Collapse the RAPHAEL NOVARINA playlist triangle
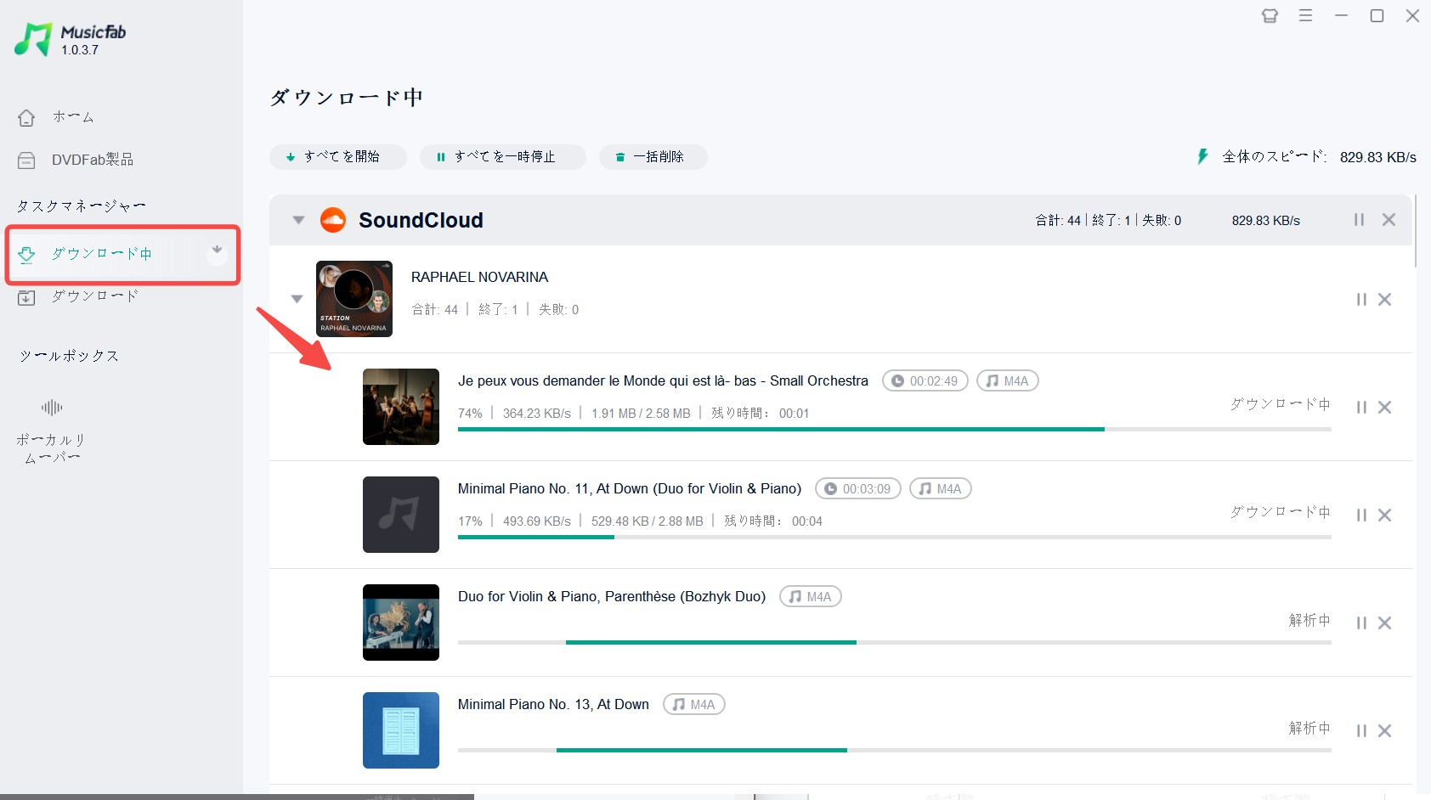The height and width of the screenshot is (800, 1431). pos(297,299)
